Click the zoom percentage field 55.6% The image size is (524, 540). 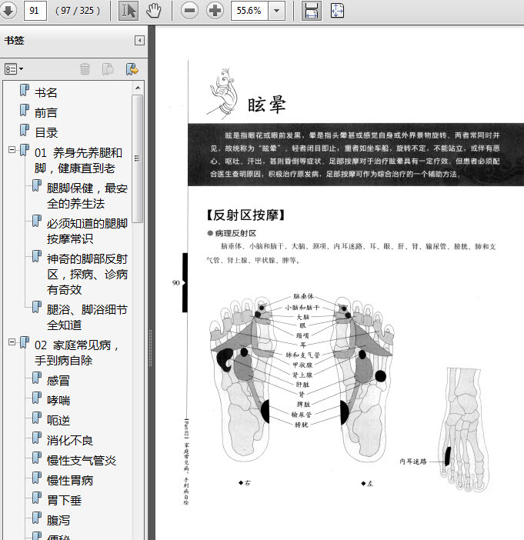249,11
